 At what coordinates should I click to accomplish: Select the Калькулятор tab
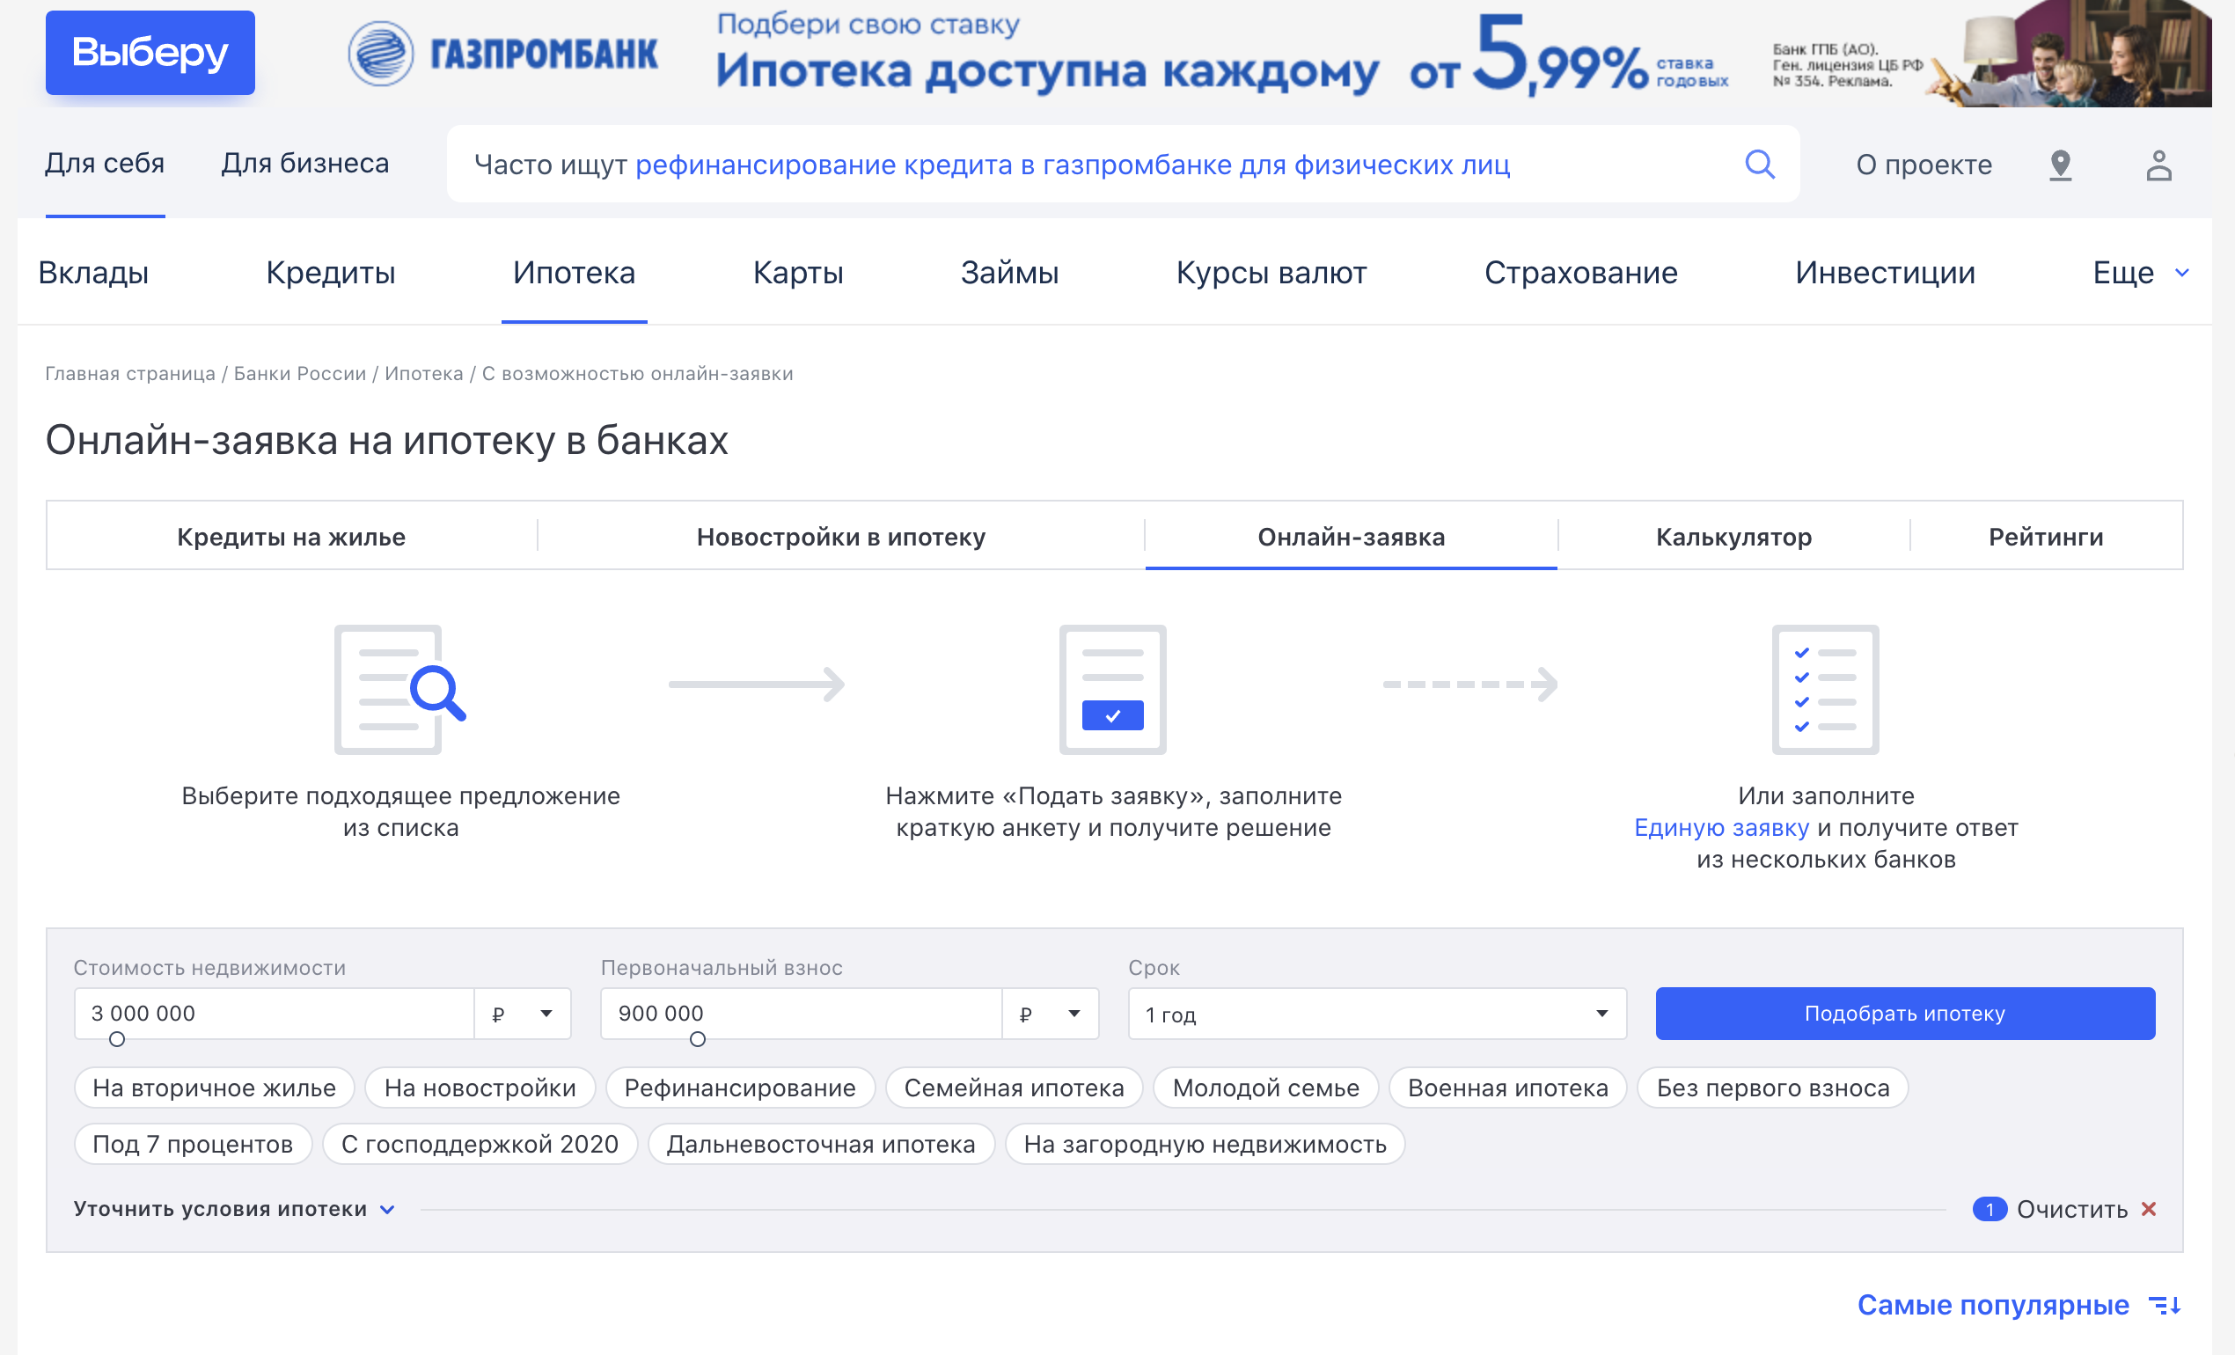(x=1733, y=536)
